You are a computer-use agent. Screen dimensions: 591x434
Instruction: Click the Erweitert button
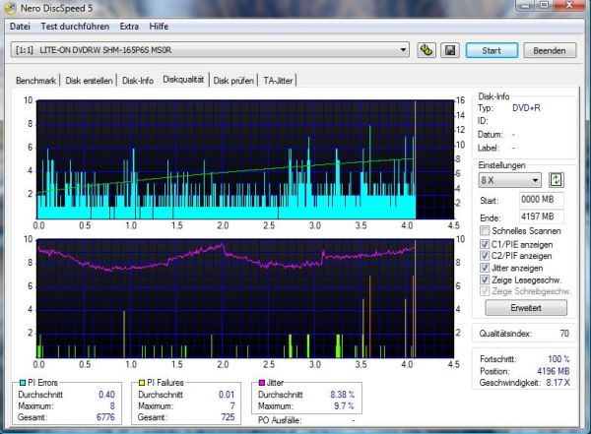click(526, 308)
